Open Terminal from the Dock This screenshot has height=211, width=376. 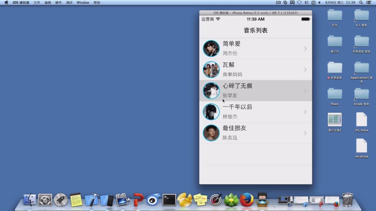point(169,200)
